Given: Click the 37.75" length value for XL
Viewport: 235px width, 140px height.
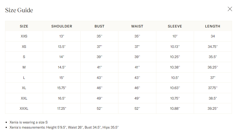Looking at the screenshot, I should [x=213, y=88].
